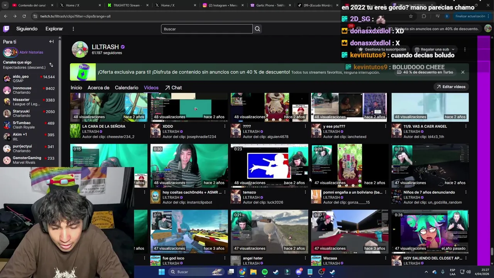This screenshot has height=278, width=494.
Task: Click Gestiona tu suscripción button
Action: point(382,49)
